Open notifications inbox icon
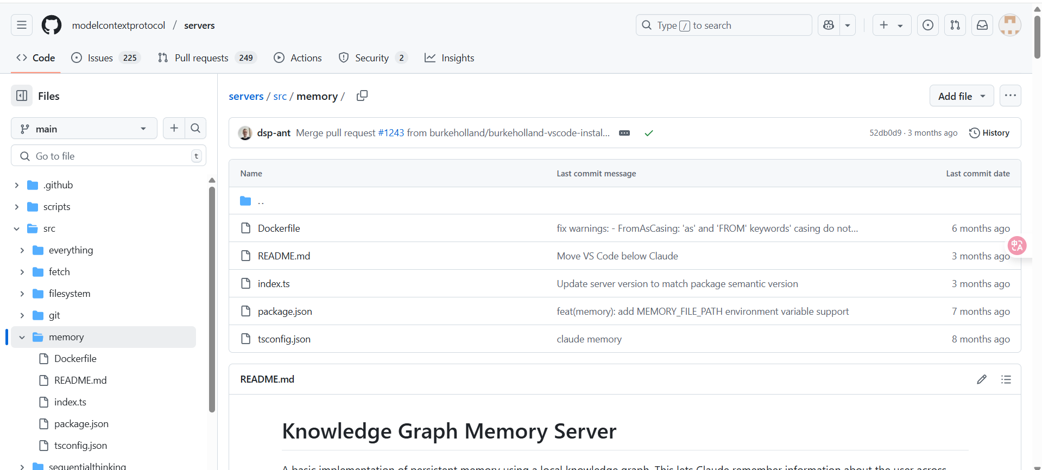 click(x=982, y=25)
